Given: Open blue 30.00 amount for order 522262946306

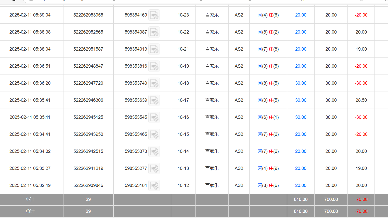Looking at the screenshot, I should pos(301,100).
